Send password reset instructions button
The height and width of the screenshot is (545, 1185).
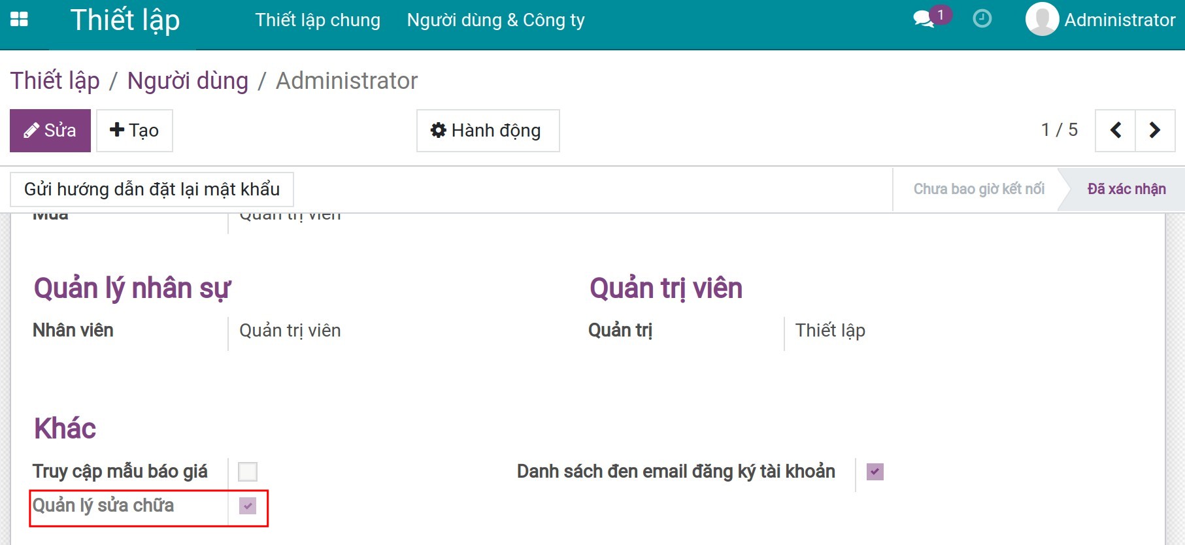coord(152,190)
